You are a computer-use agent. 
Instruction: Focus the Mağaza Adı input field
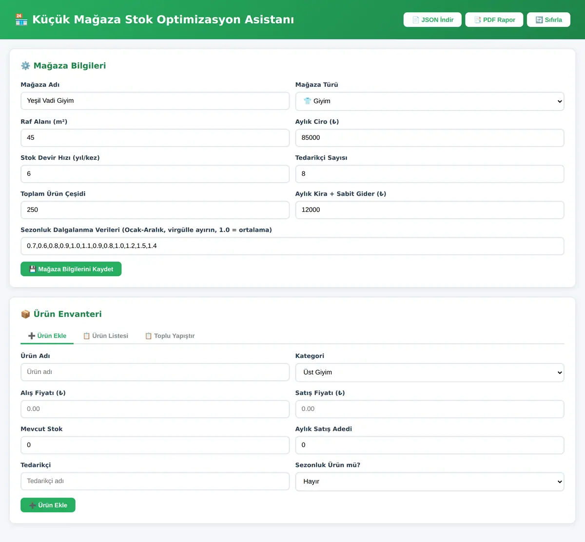pos(155,101)
